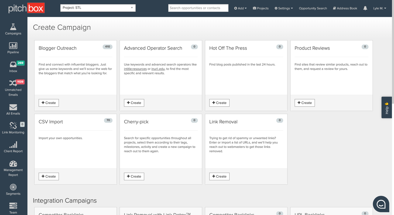
Task: Open the live chat bubble
Action: point(381,204)
